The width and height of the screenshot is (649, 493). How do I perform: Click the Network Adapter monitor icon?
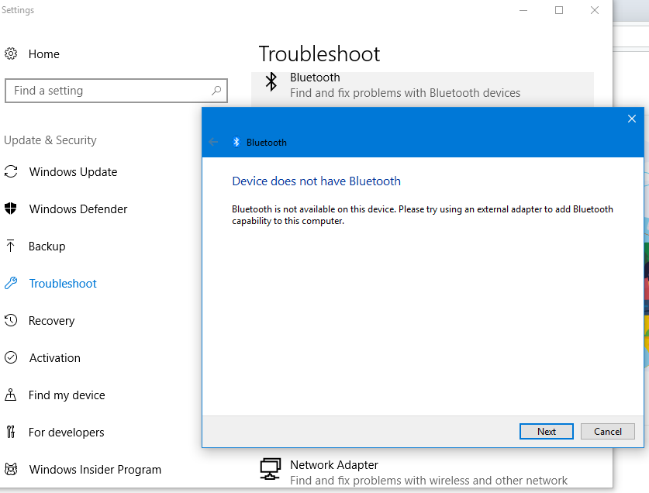[271, 468]
